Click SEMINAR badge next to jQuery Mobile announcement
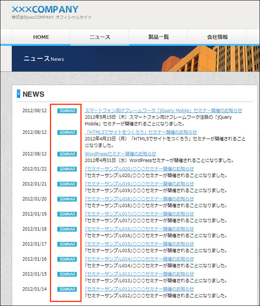 point(67,111)
